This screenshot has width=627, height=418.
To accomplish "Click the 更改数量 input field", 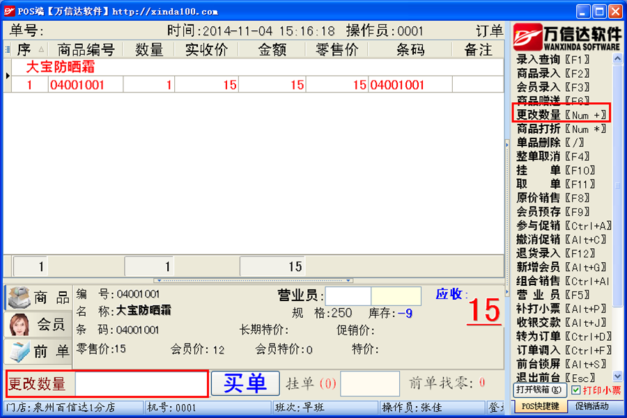I will (141, 384).
